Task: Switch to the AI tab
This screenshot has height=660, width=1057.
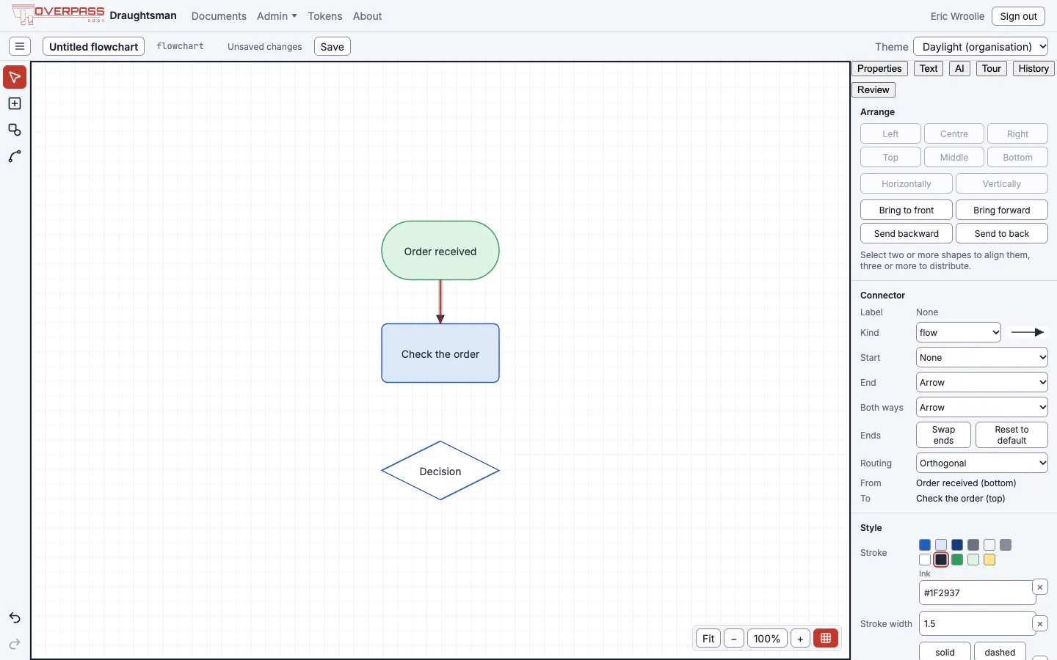Action: pos(959,68)
